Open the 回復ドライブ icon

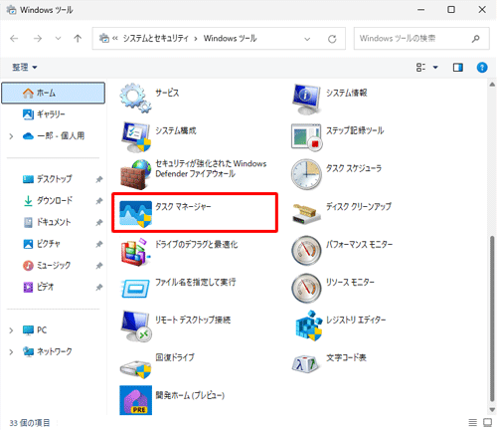pos(135,368)
